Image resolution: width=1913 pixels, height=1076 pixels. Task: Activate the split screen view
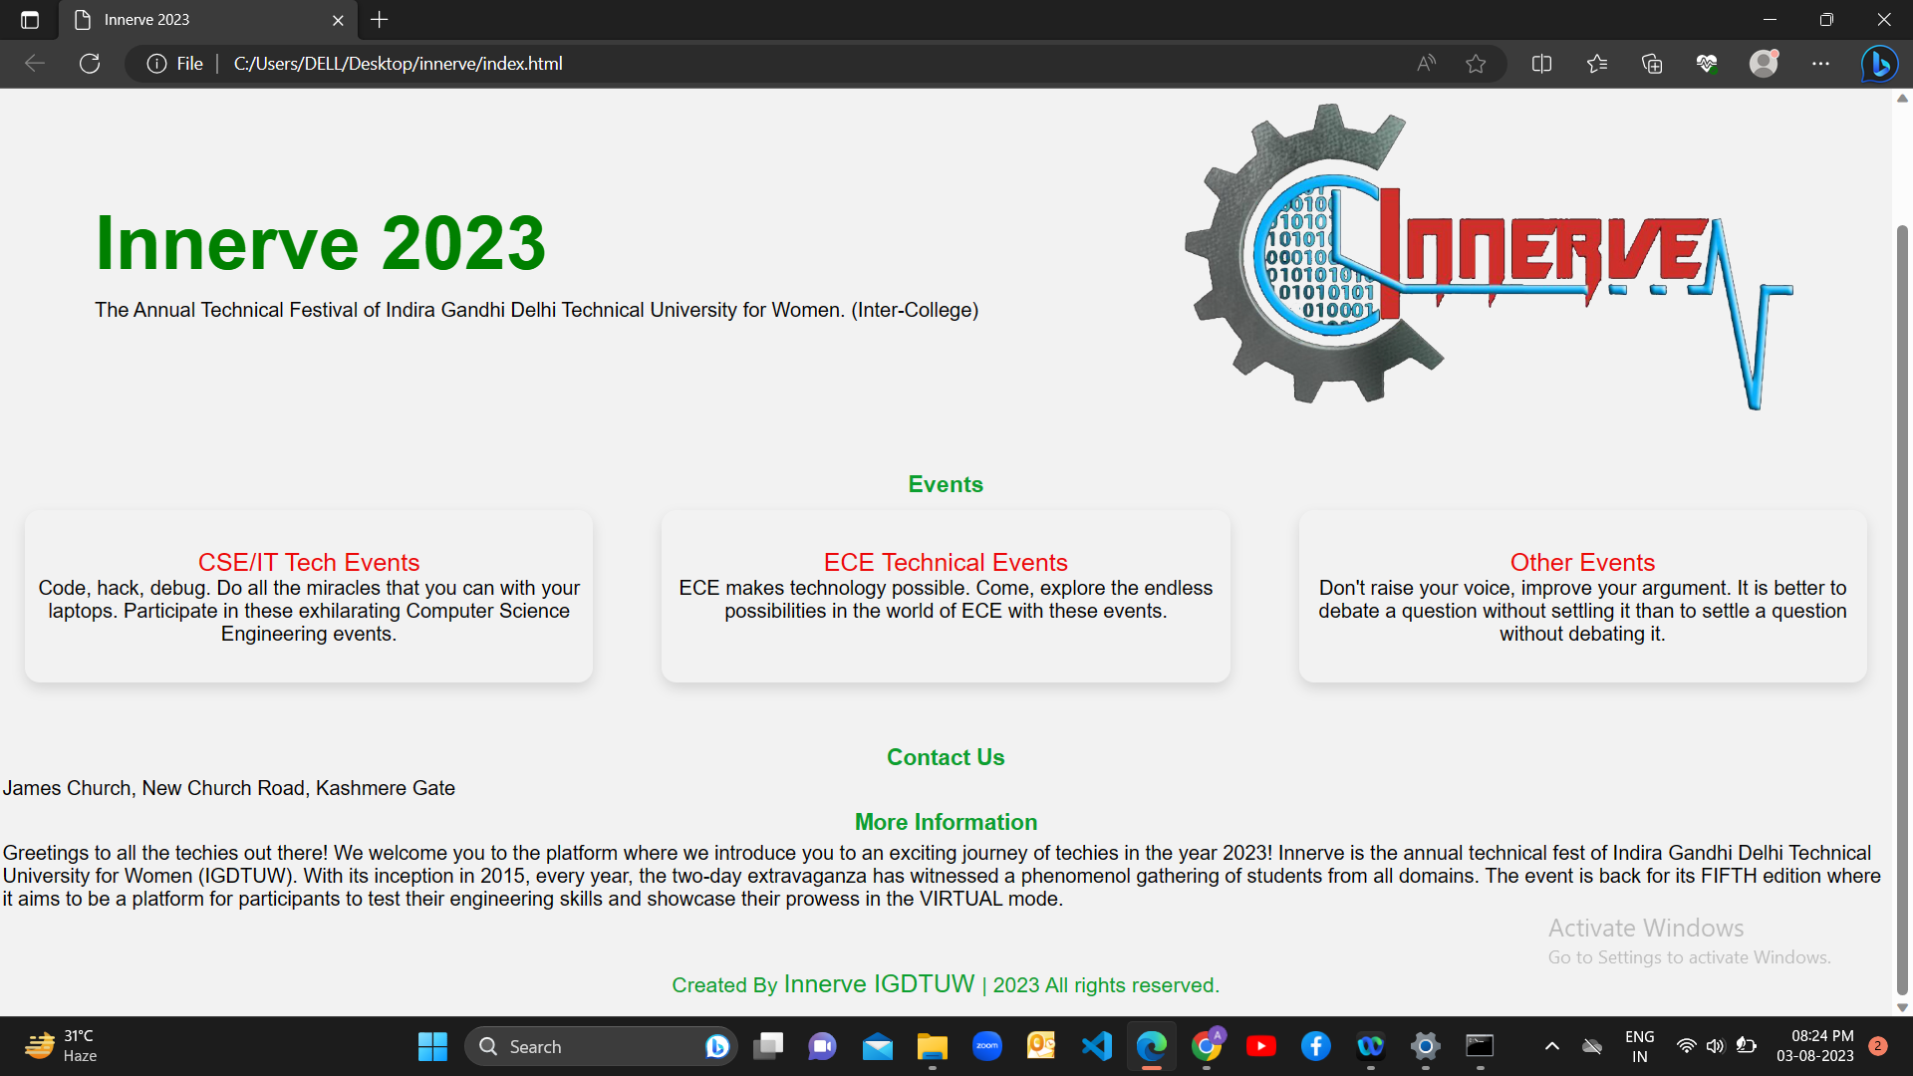[x=1540, y=63]
